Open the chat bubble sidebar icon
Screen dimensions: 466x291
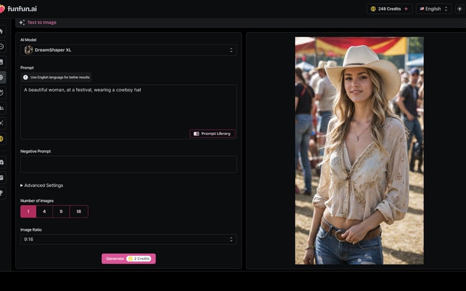(x=2, y=47)
